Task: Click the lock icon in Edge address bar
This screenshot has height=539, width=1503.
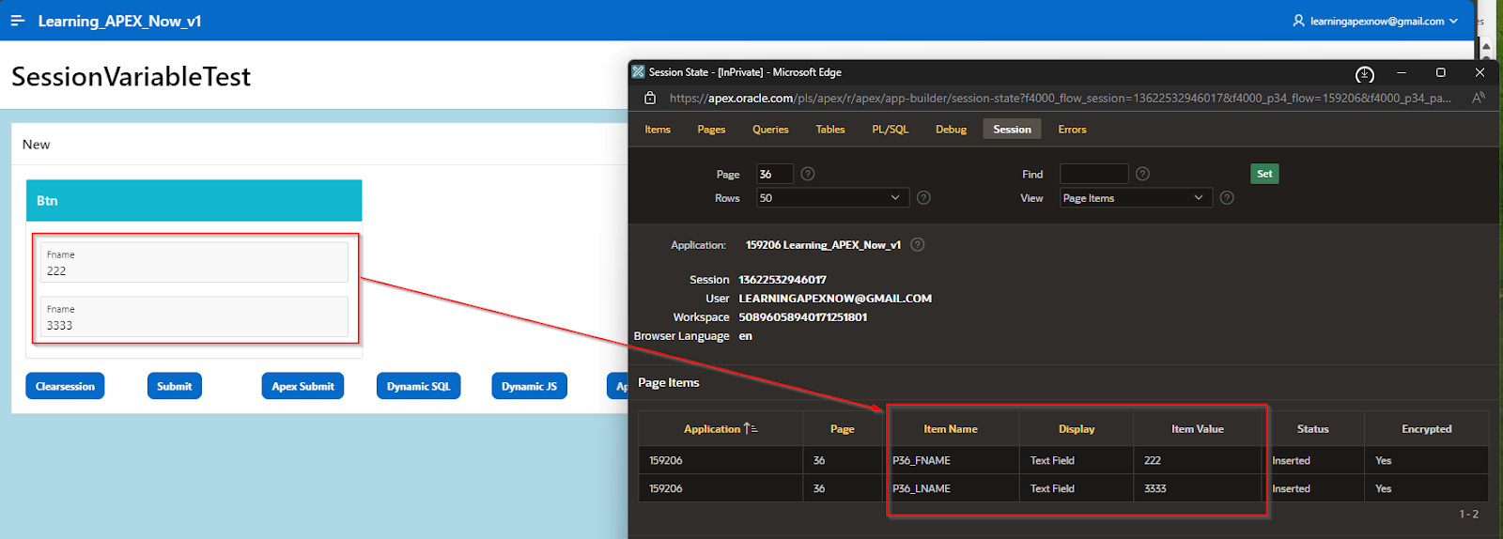Action: tap(649, 98)
